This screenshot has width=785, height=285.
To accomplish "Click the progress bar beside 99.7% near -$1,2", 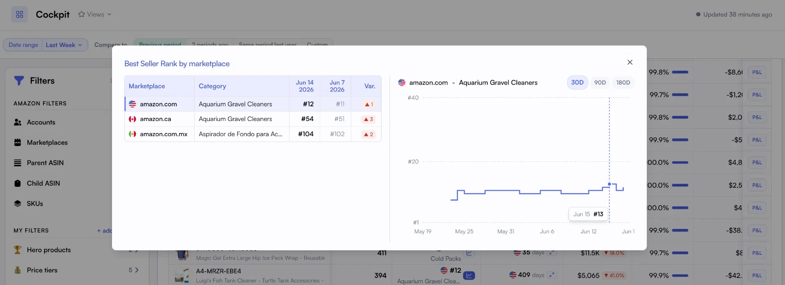I will (x=680, y=95).
